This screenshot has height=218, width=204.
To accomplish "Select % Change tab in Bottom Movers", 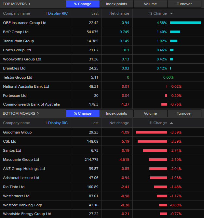I will [83, 113].
